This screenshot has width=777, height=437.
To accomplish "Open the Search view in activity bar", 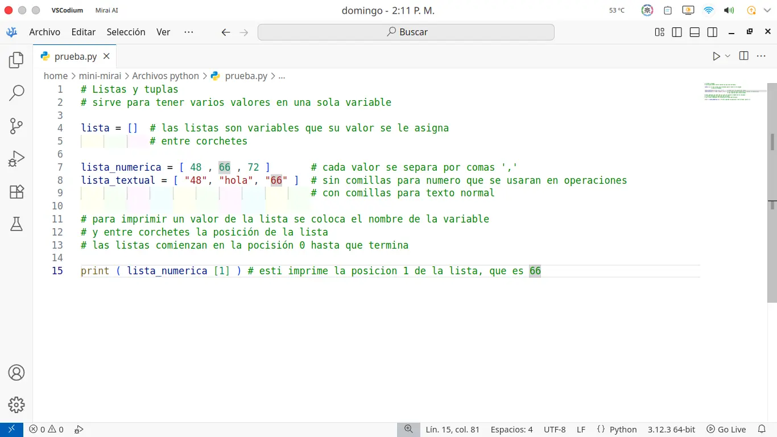I will tap(16, 93).
